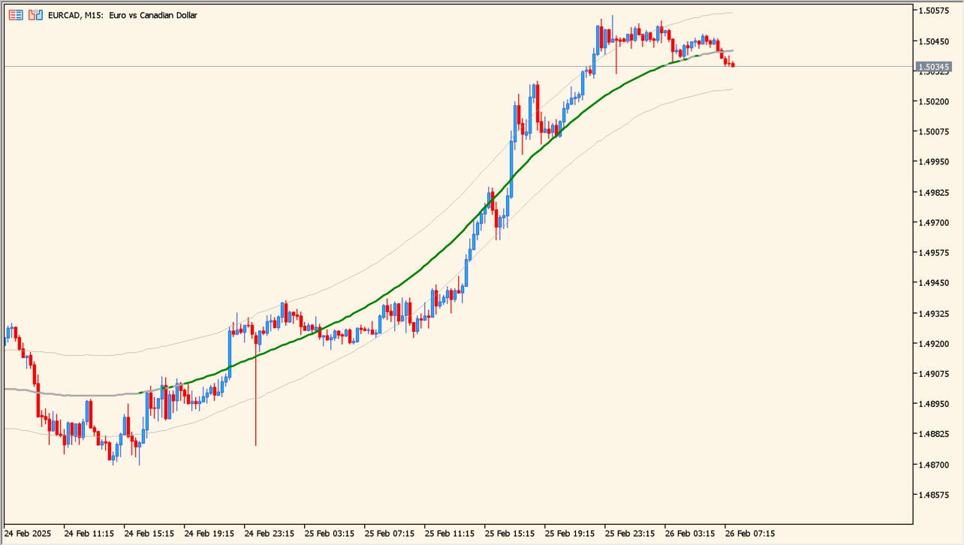964x545 pixels.
Task: Open the One Click Trading panel icon
Action: 16,15
